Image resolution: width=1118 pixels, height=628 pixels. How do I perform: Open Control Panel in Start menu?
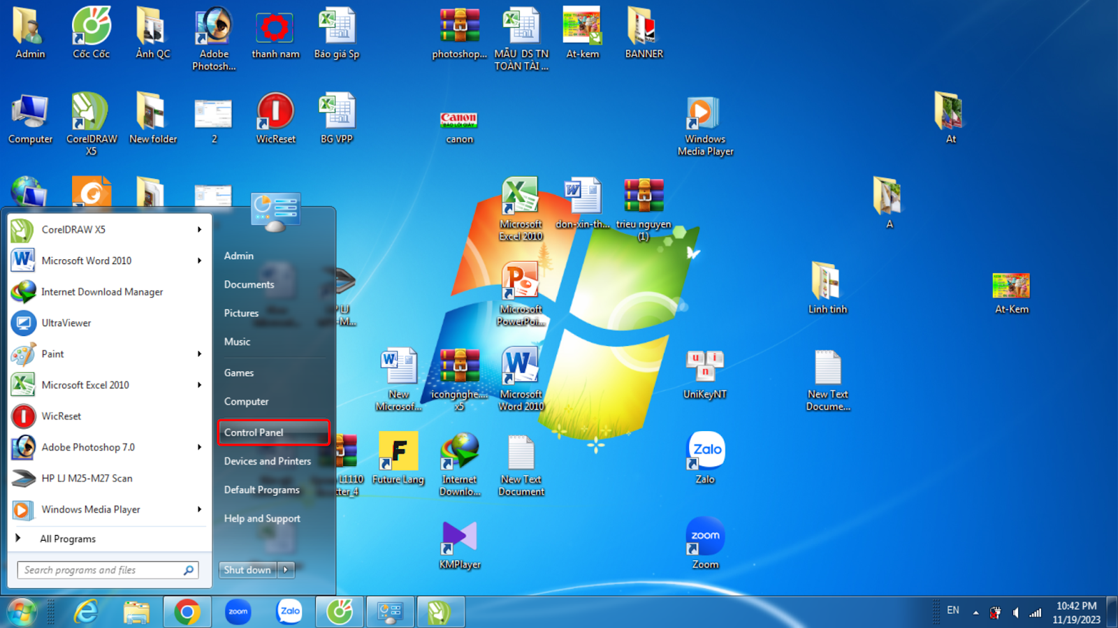(273, 432)
